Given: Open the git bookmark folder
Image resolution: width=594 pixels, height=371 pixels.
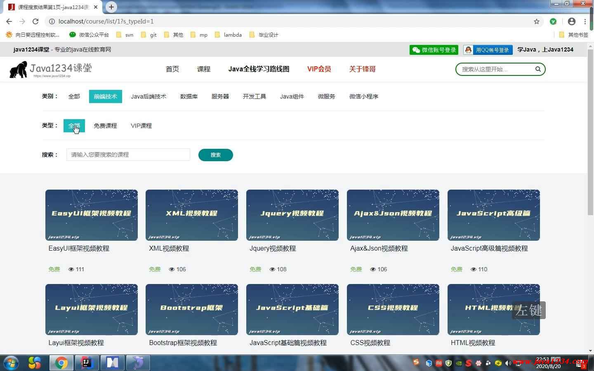Looking at the screenshot, I should click(x=149, y=35).
